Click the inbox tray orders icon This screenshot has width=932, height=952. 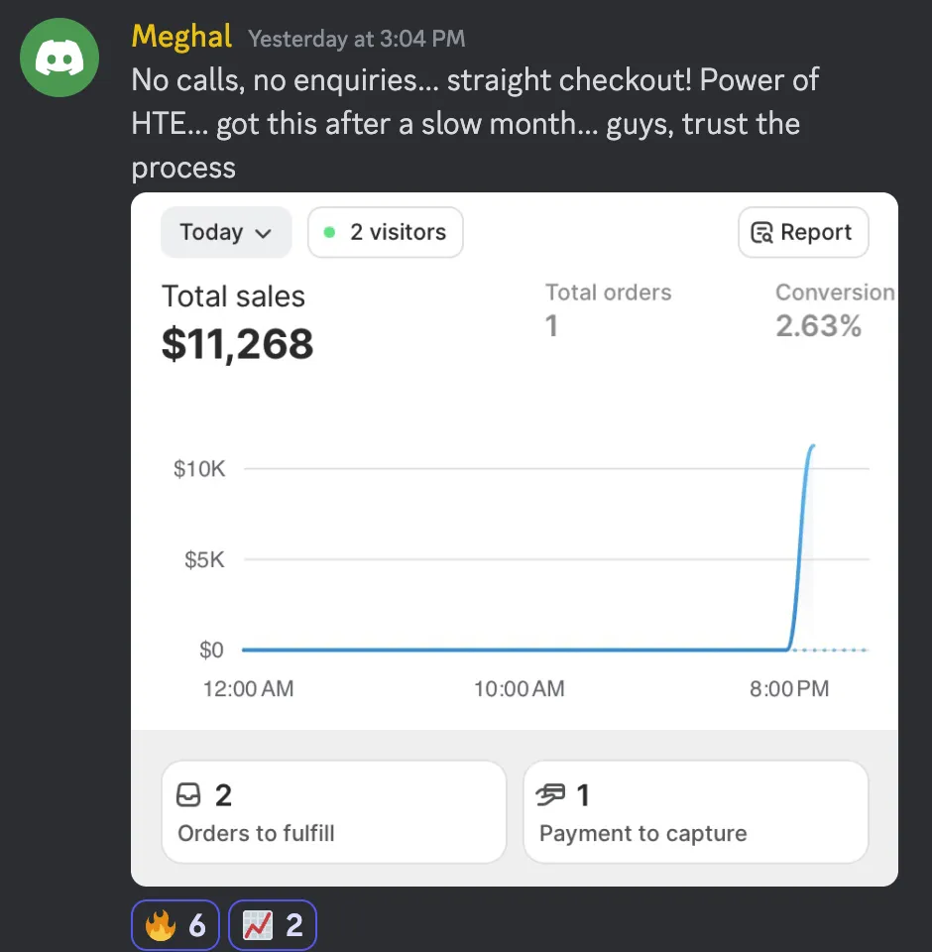[188, 794]
